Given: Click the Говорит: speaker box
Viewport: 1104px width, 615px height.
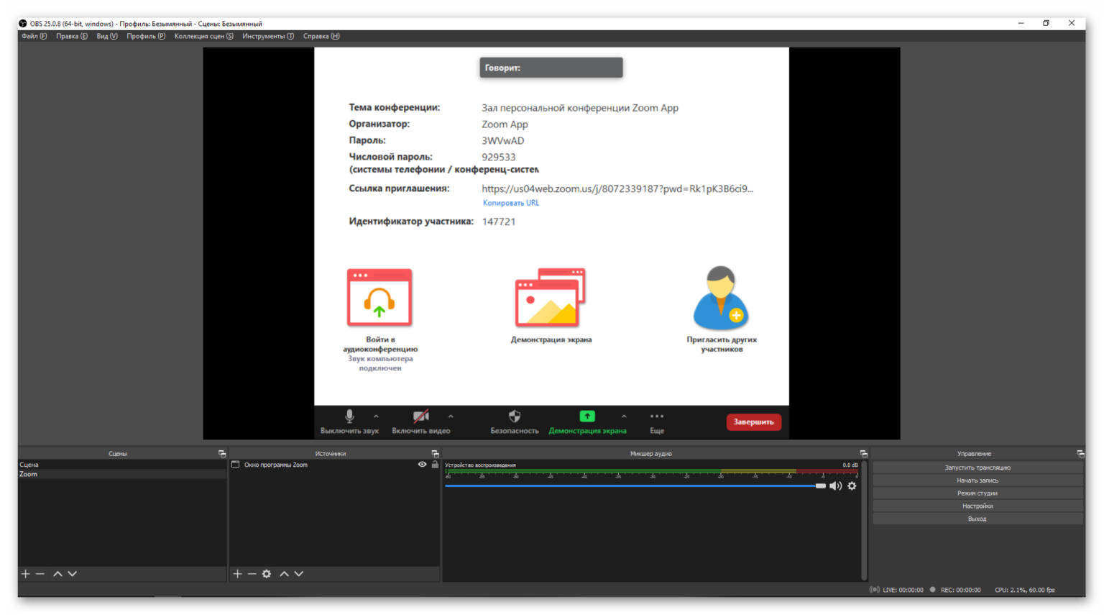Looking at the screenshot, I should click(x=551, y=68).
